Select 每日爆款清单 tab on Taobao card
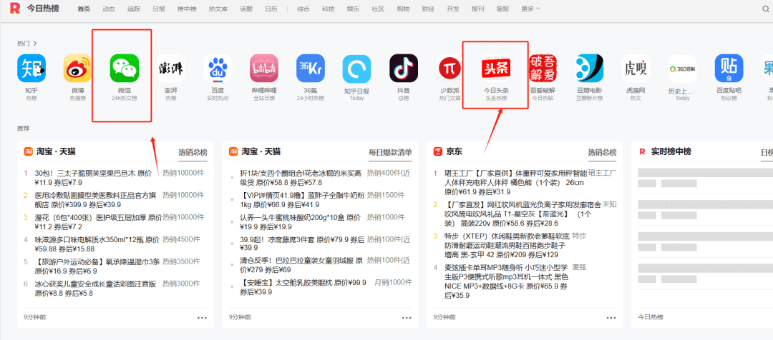This screenshot has width=773, height=340. [391, 153]
